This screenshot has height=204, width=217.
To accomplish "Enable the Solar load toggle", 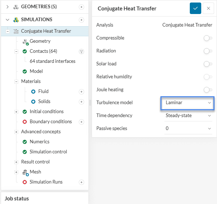I will [207, 64].
